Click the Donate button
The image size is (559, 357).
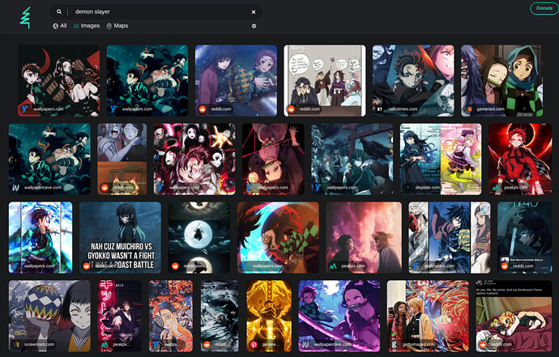[544, 8]
